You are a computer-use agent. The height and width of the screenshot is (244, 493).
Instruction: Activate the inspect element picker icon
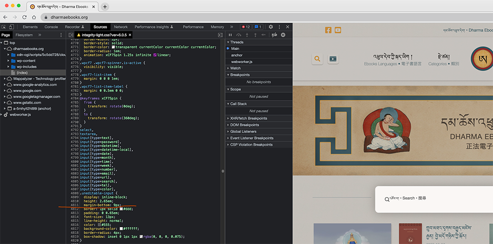(4, 27)
